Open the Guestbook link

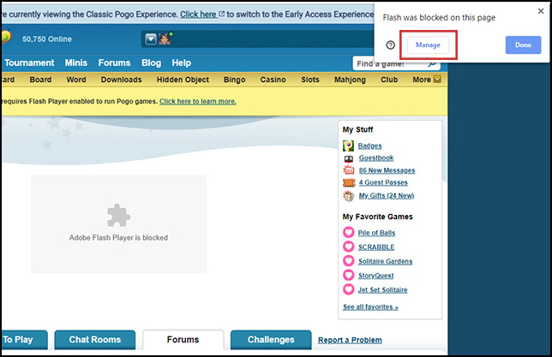[x=376, y=158]
